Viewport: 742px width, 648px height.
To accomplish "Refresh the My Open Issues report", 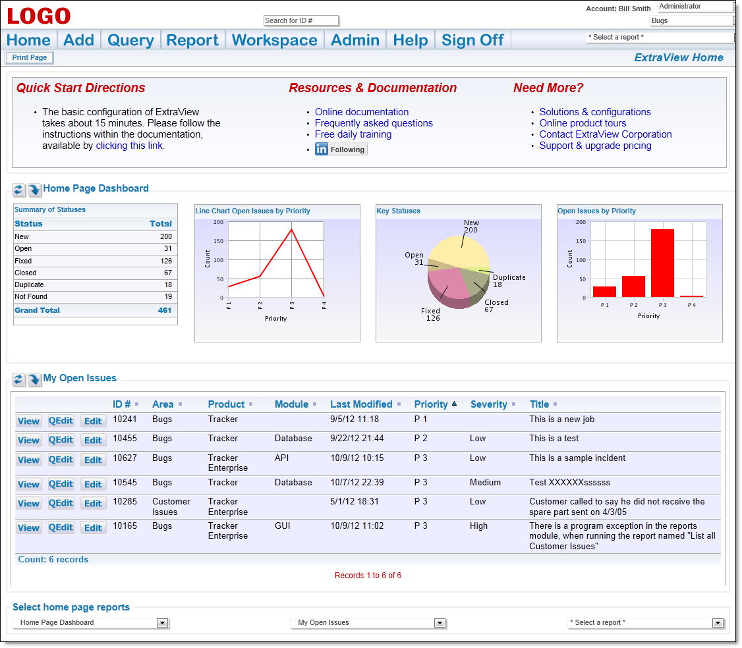I will 18,379.
